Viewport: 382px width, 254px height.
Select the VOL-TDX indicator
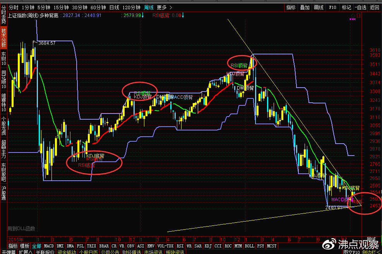click(x=165, y=246)
